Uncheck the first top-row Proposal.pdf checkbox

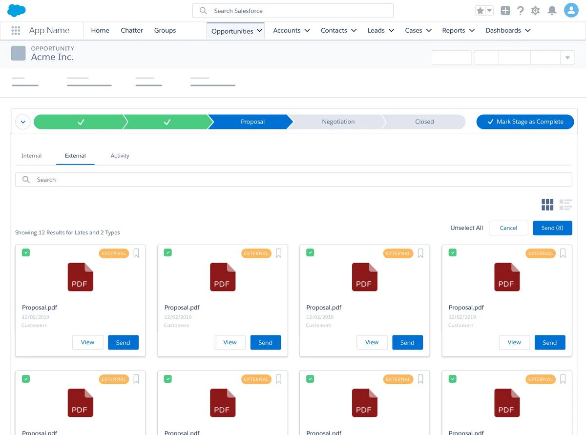(26, 252)
